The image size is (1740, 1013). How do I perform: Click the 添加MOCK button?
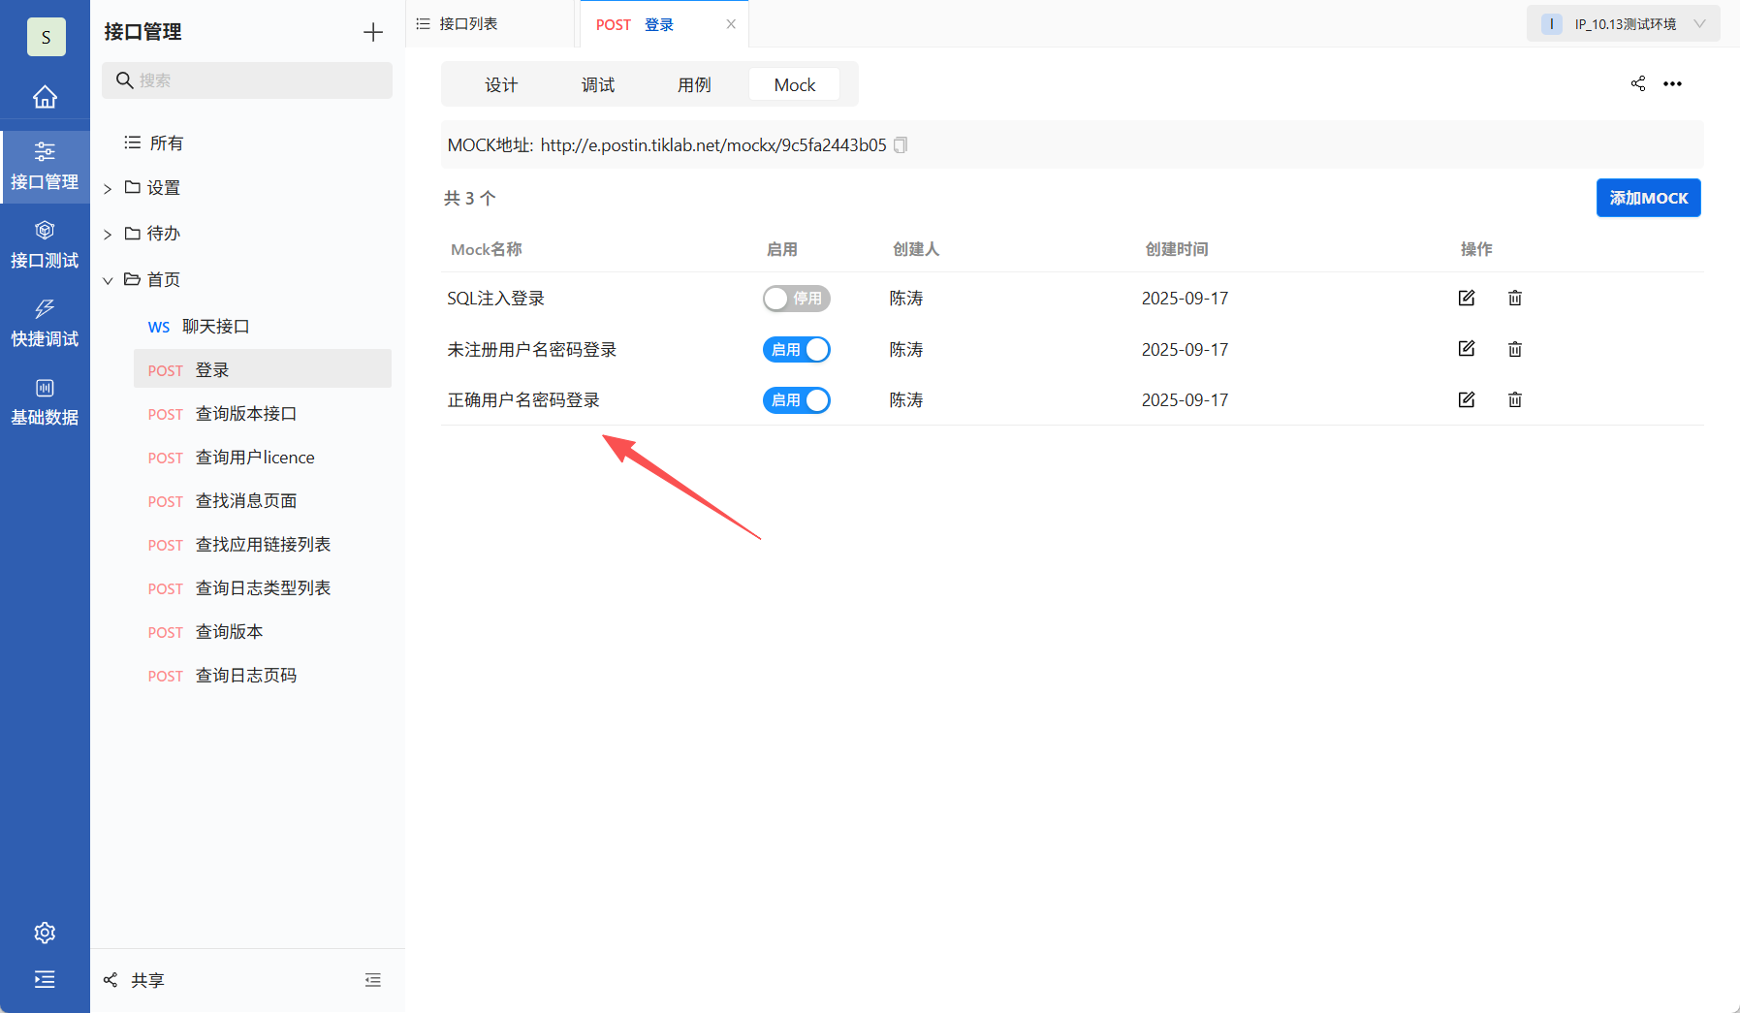[x=1648, y=198]
